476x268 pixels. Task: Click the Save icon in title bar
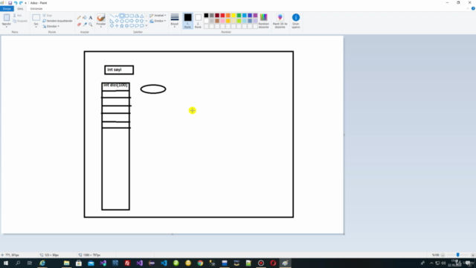click(10, 3)
